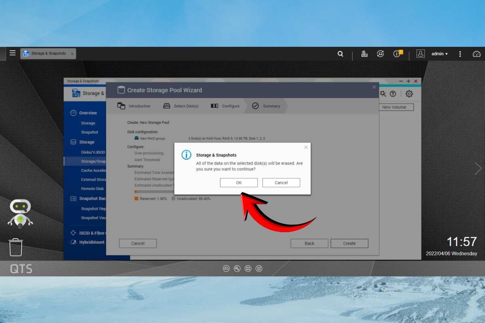Open the QTS main hamburger menu

pyautogui.click(x=13, y=53)
